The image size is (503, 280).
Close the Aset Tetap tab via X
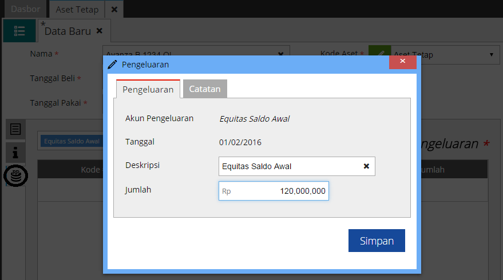(x=114, y=9)
